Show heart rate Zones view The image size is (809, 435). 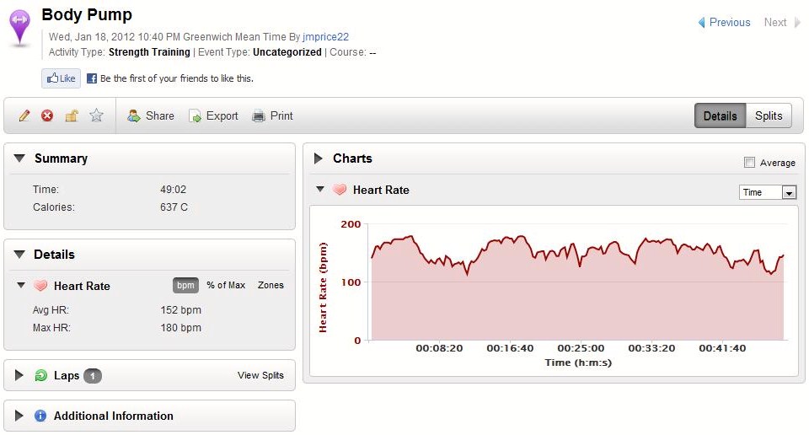click(x=271, y=285)
